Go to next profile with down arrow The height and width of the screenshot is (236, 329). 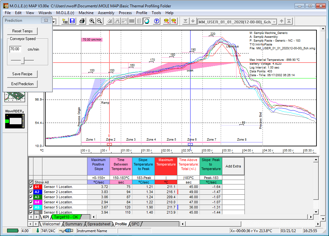tap(193, 21)
